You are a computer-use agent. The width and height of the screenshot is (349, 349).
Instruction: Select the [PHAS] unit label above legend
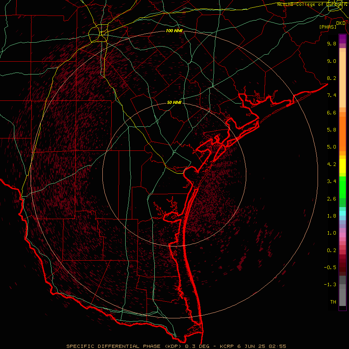point(328,27)
